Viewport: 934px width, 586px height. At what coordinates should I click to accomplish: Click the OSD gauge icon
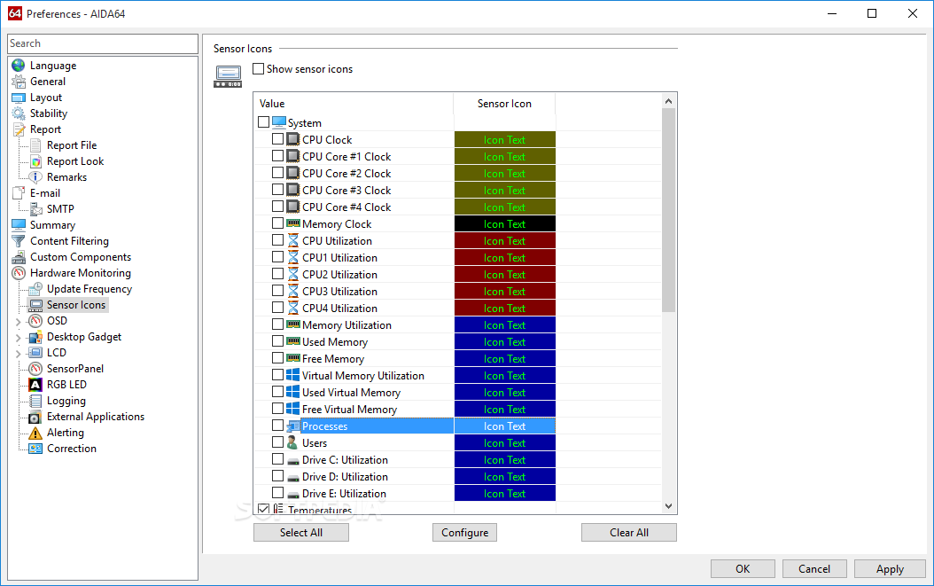click(35, 321)
